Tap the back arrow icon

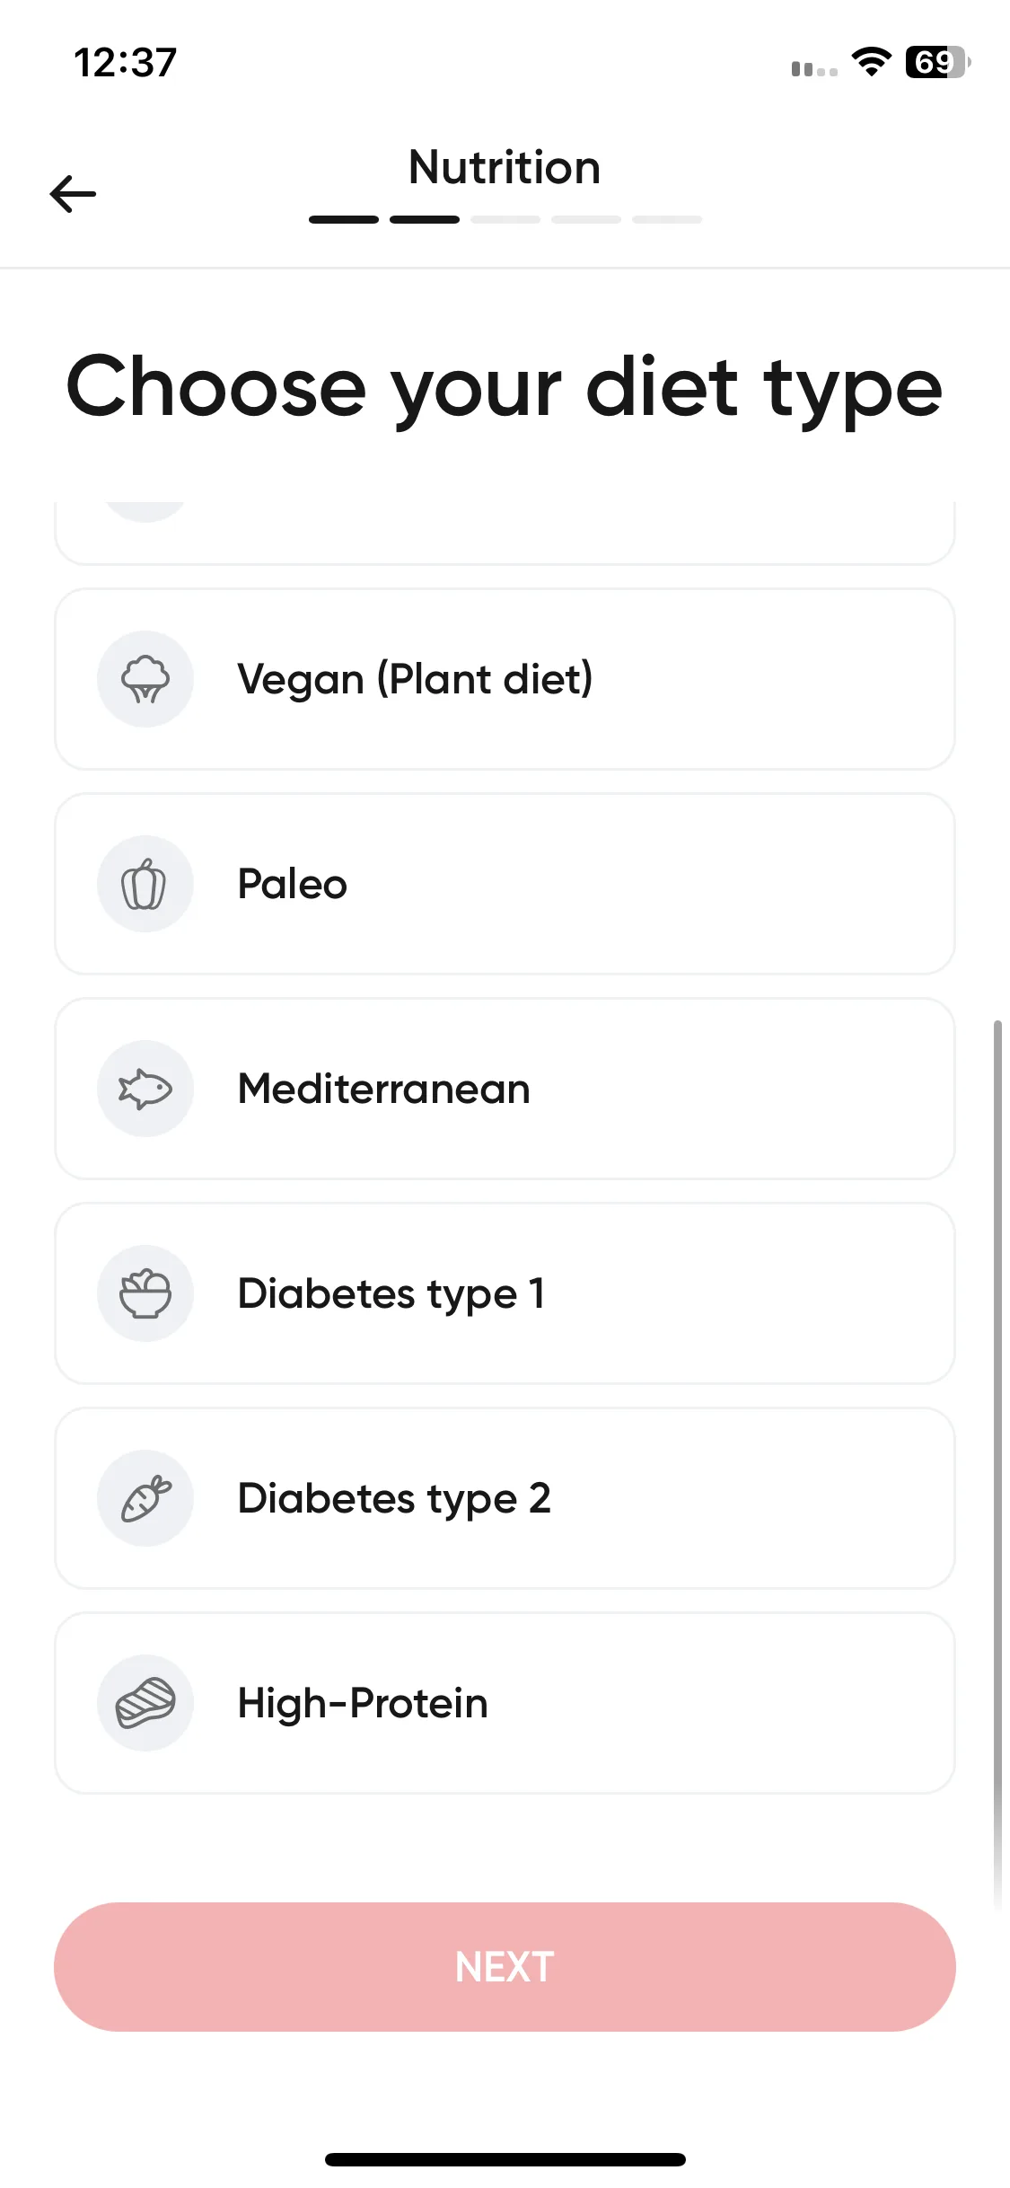tap(73, 194)
